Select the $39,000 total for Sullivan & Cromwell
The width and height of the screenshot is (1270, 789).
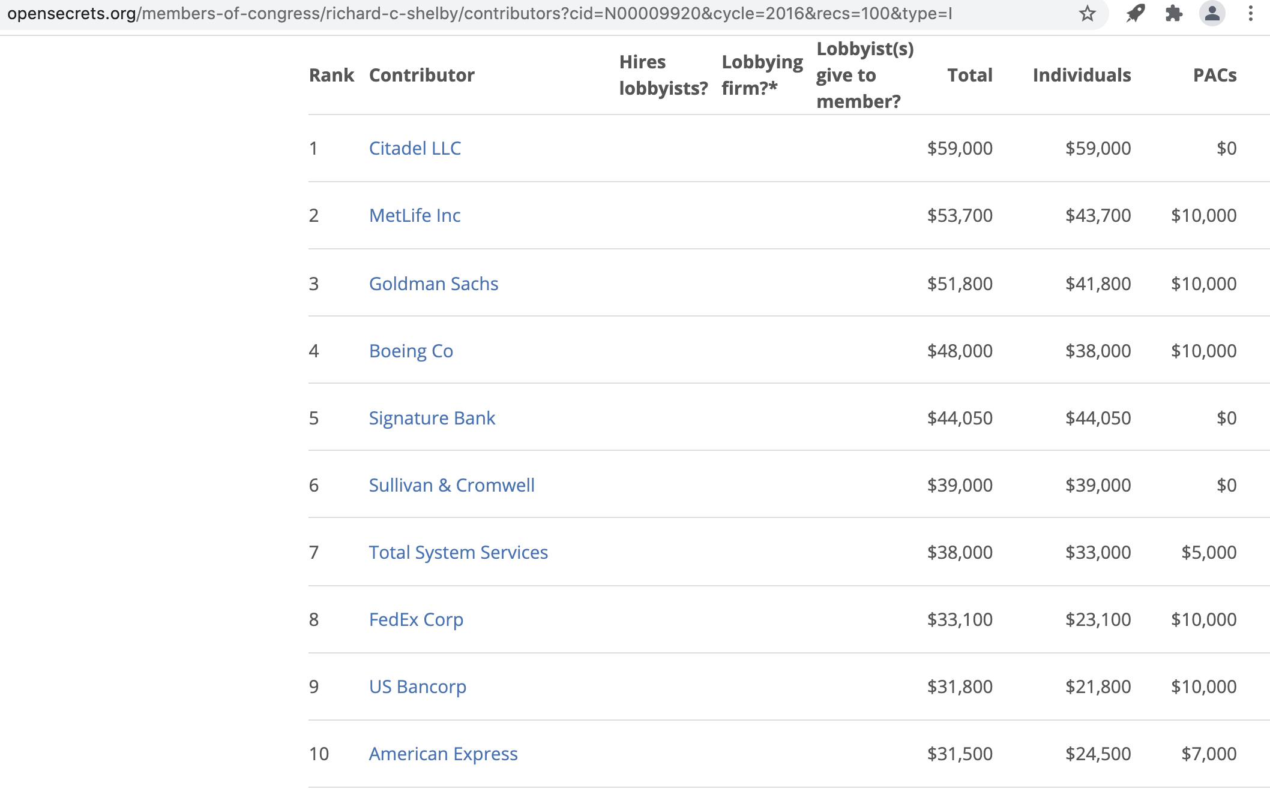(x=960, y=485)
